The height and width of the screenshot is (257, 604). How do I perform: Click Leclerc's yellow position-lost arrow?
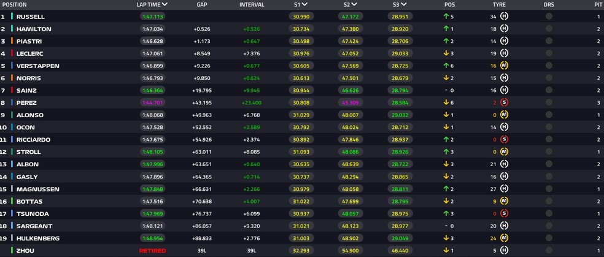pos(446,53)
